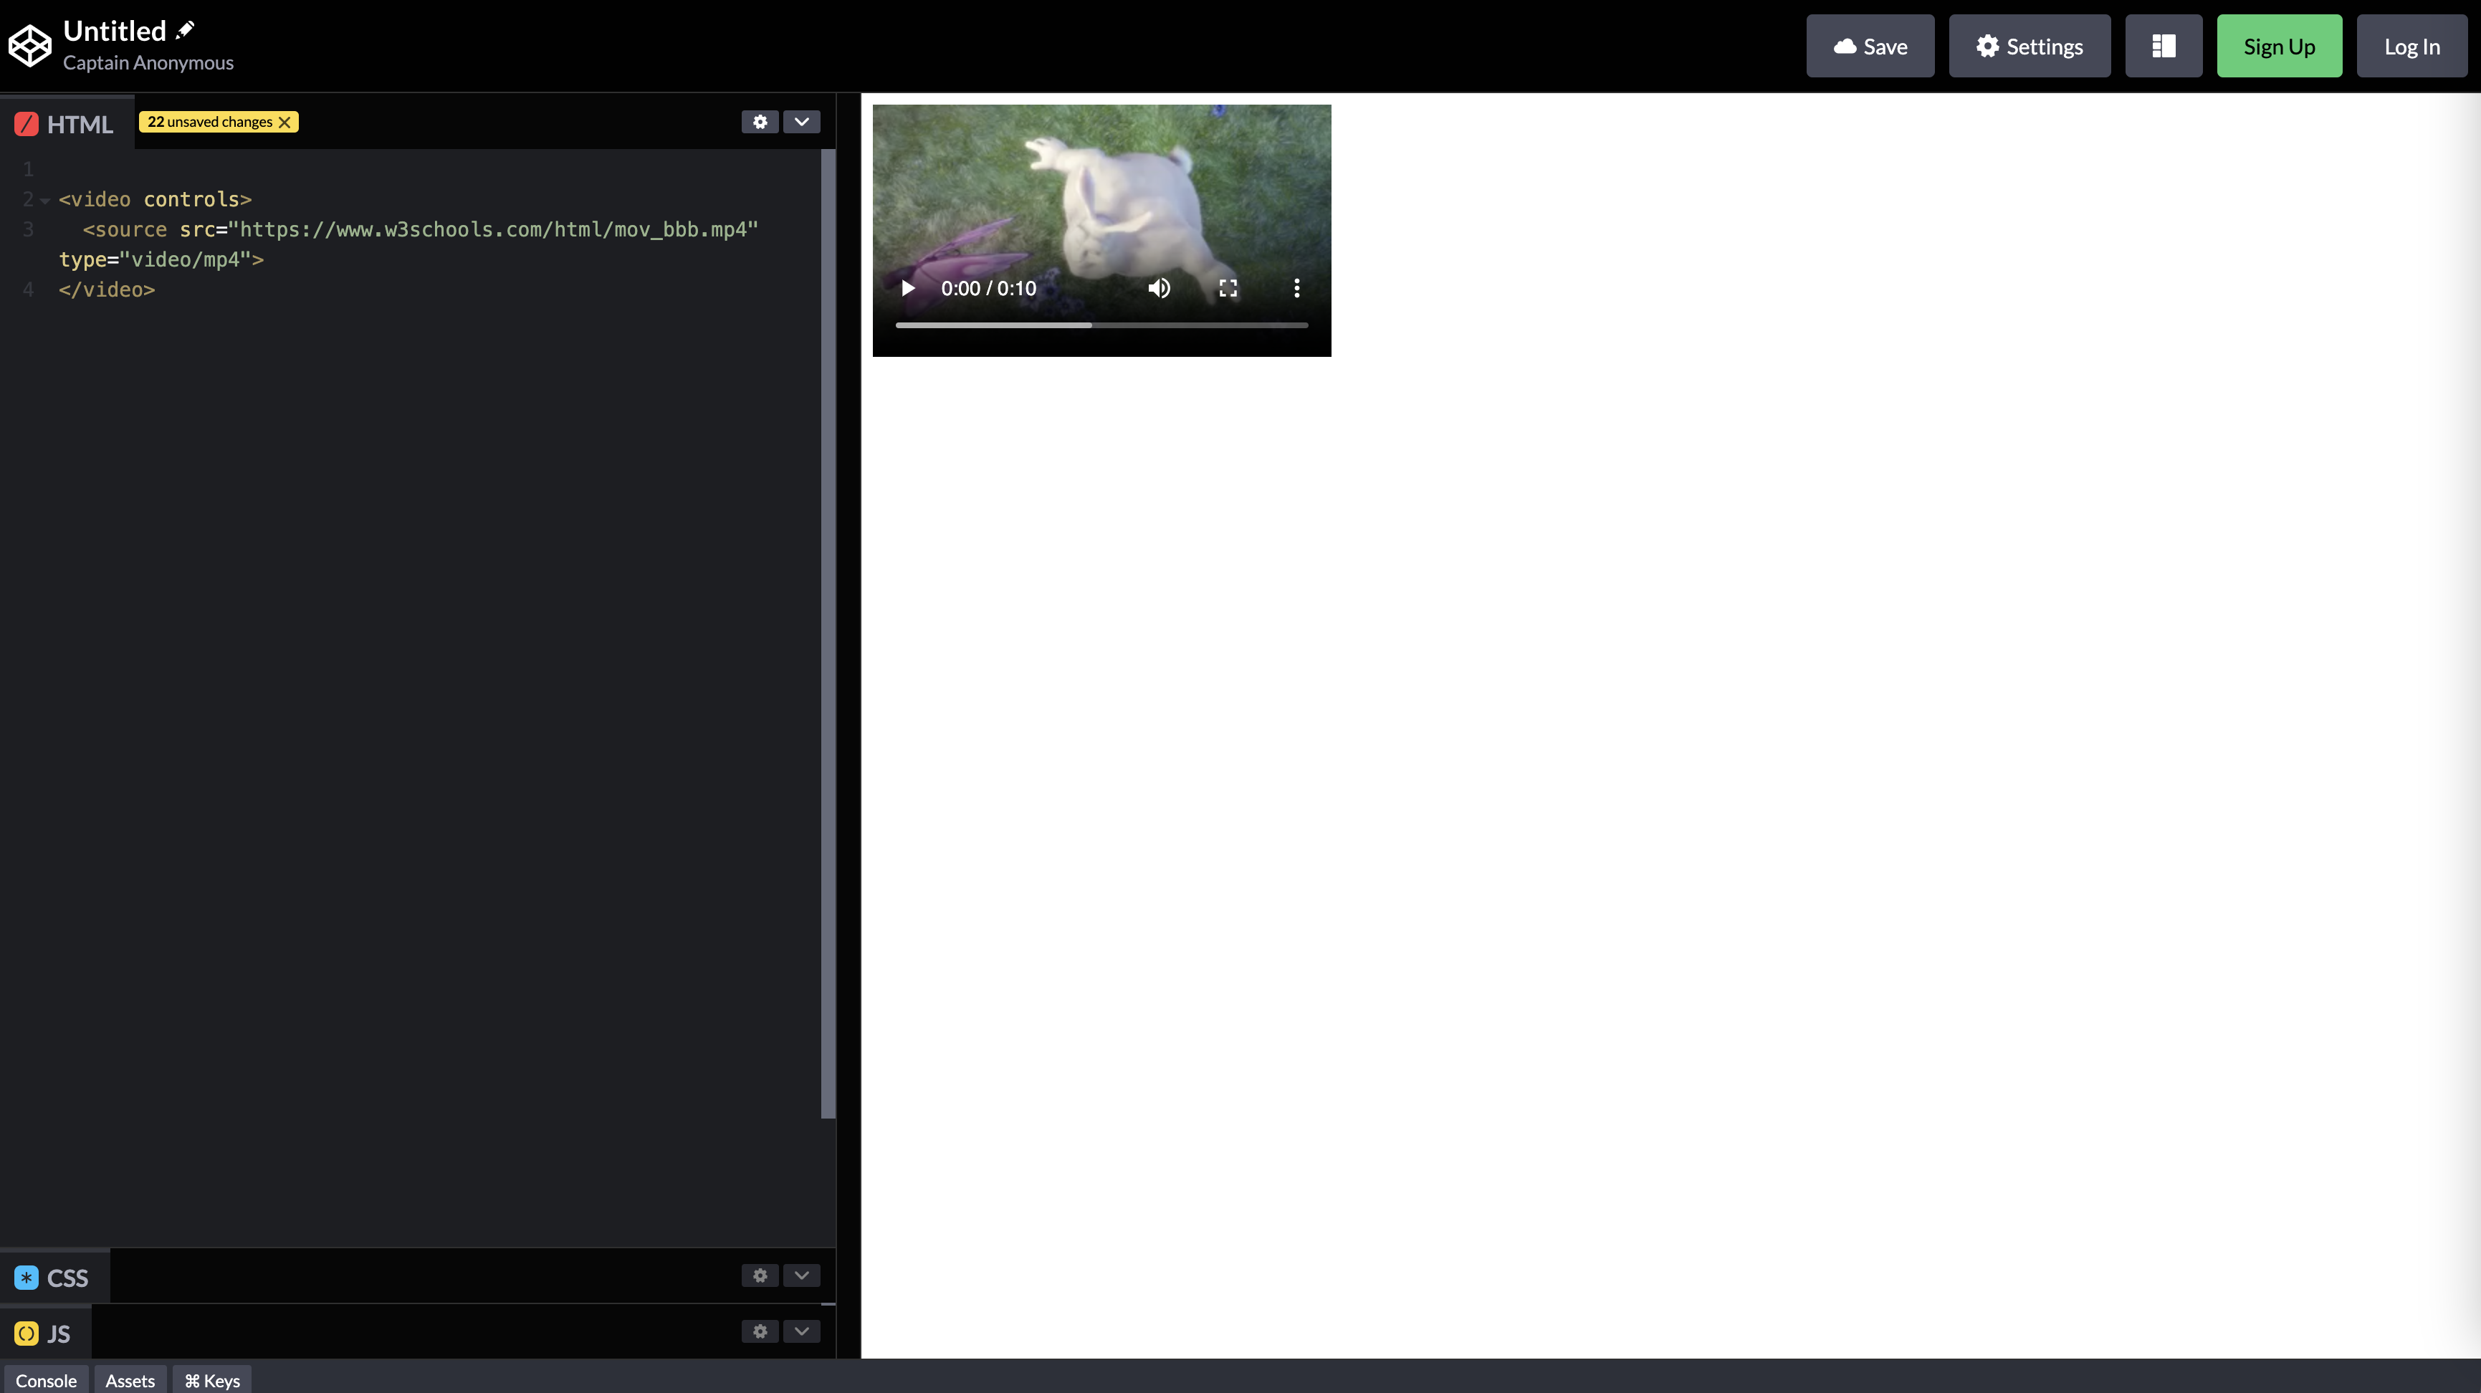Enter video fullscreen mode
This screenshot has width=2481, height=1393.
tap(1228, 288)
